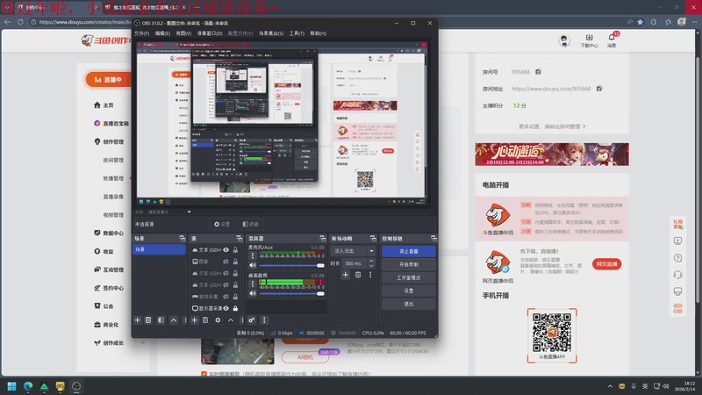Bookmark this page star icon in Edge
Viewport: 702px width, 395px height.
click(x=641, y=21)
